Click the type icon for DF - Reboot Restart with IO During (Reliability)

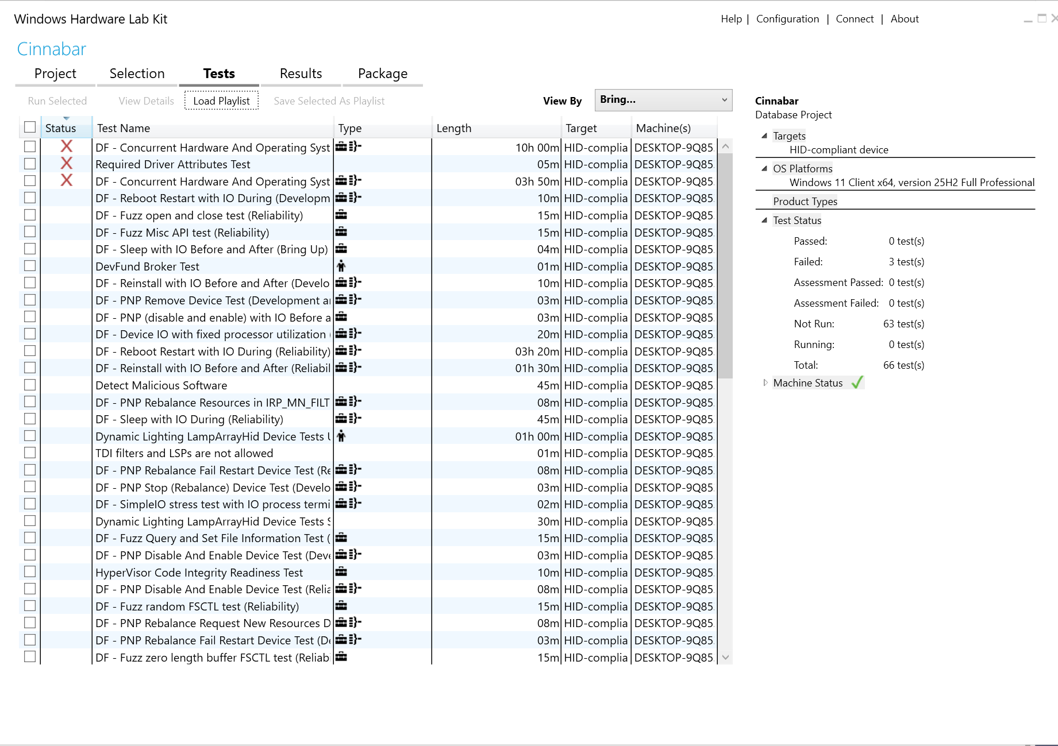coord(348,351)
